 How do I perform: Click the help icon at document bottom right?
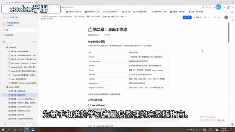pyautogui.click(x=223, y=120)
